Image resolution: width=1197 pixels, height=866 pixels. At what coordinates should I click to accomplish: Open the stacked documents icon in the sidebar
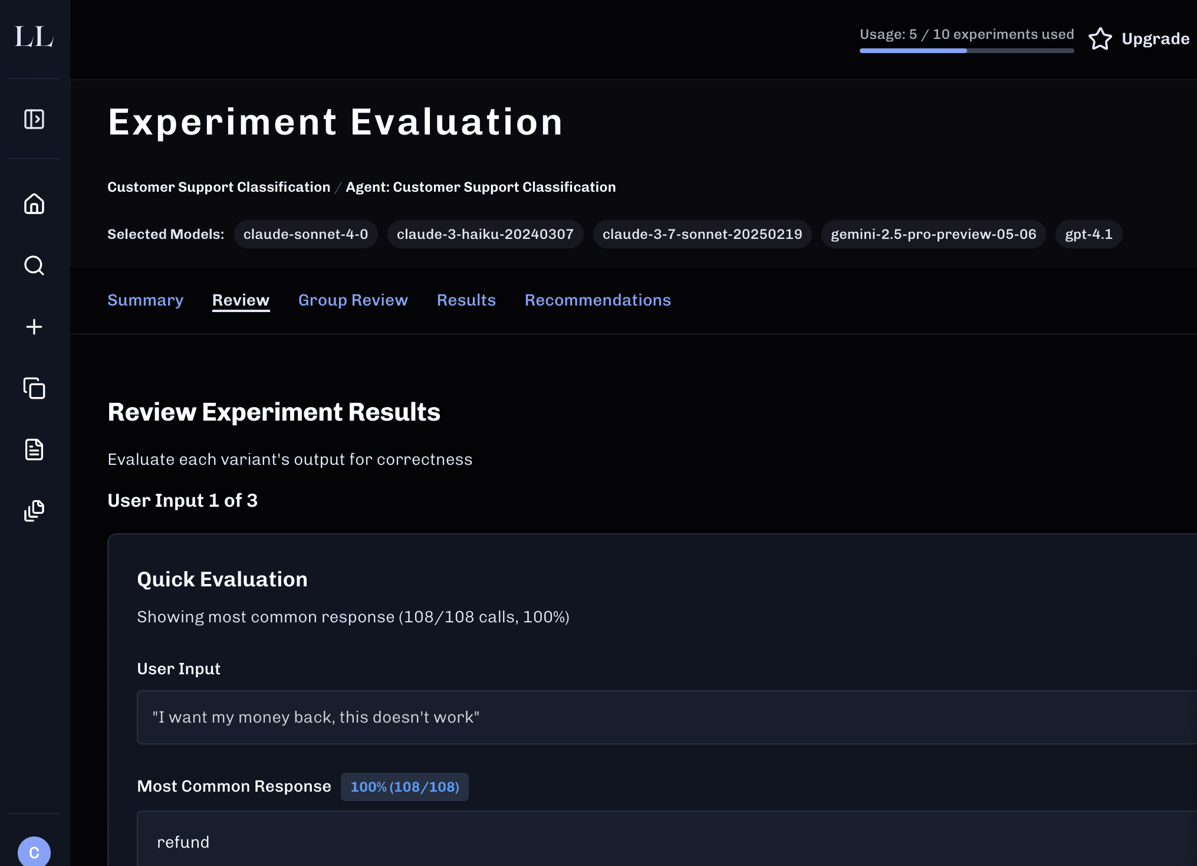pos(34,511)
